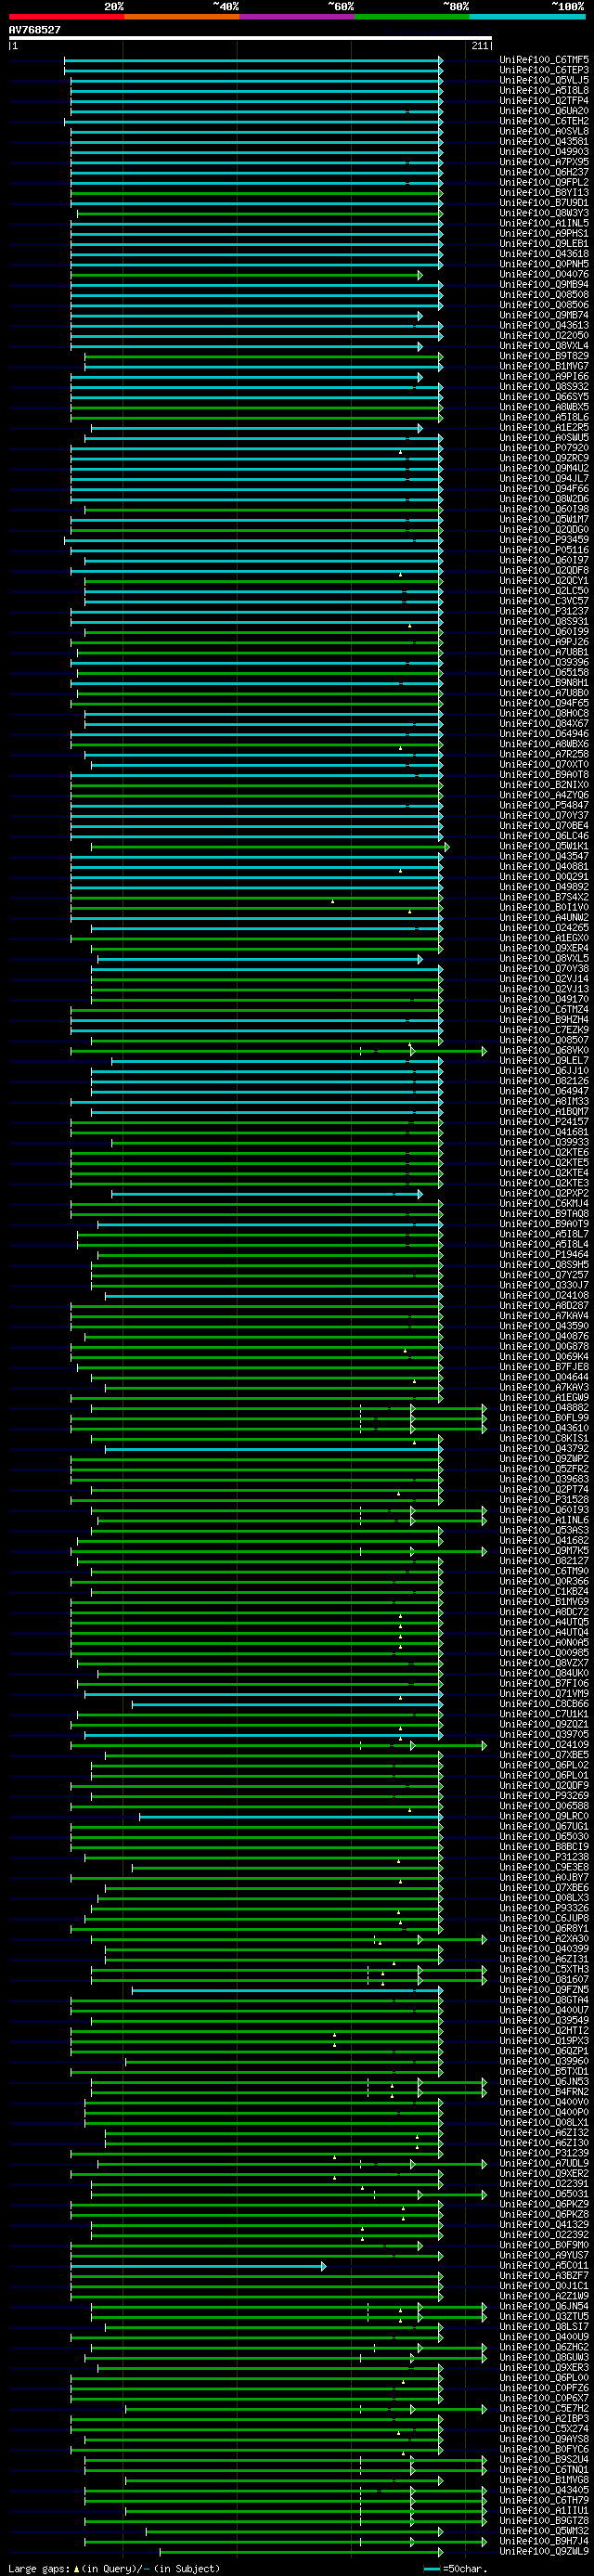Select the UniRef100_C6TMZ4 label
This screenshot has width=594, height=2576.
point(544,1009)
